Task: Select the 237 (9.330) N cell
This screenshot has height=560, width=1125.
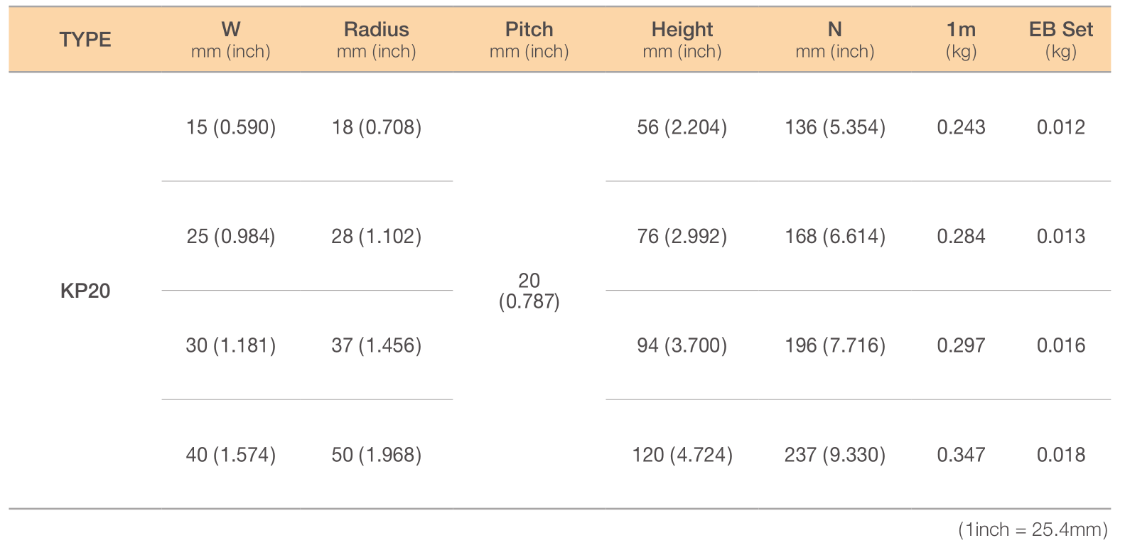Action: click(x=835, y=455)
